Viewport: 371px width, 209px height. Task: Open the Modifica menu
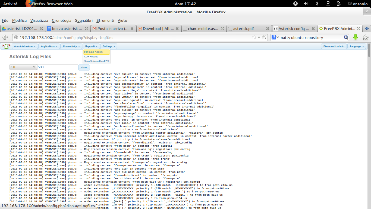point(20,20)
